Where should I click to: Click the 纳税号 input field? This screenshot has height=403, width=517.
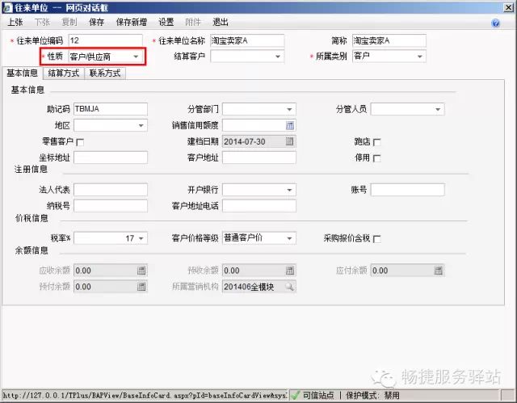pos(111,206)
